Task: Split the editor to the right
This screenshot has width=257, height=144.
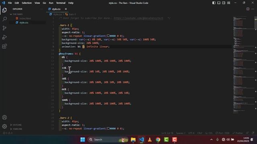Action: (248, 9)
